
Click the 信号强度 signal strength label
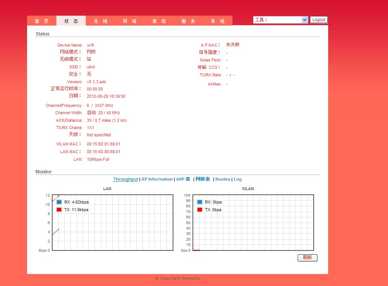[x=209, y=52]
